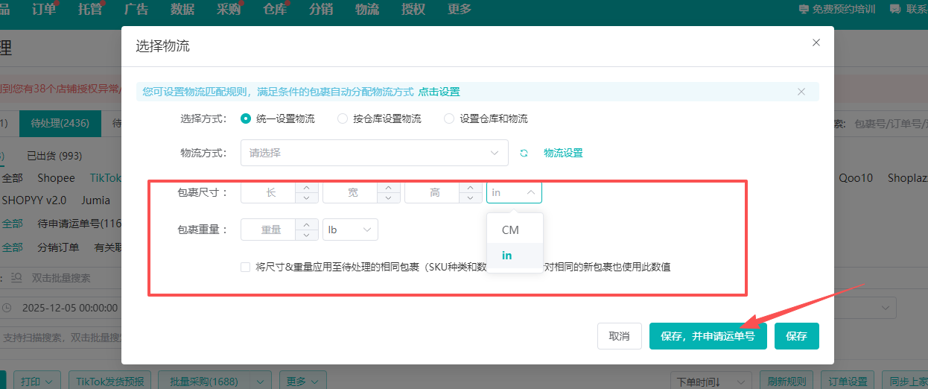
Task: Close the 选择物流 dialog with X
Action: click(816, 43)
